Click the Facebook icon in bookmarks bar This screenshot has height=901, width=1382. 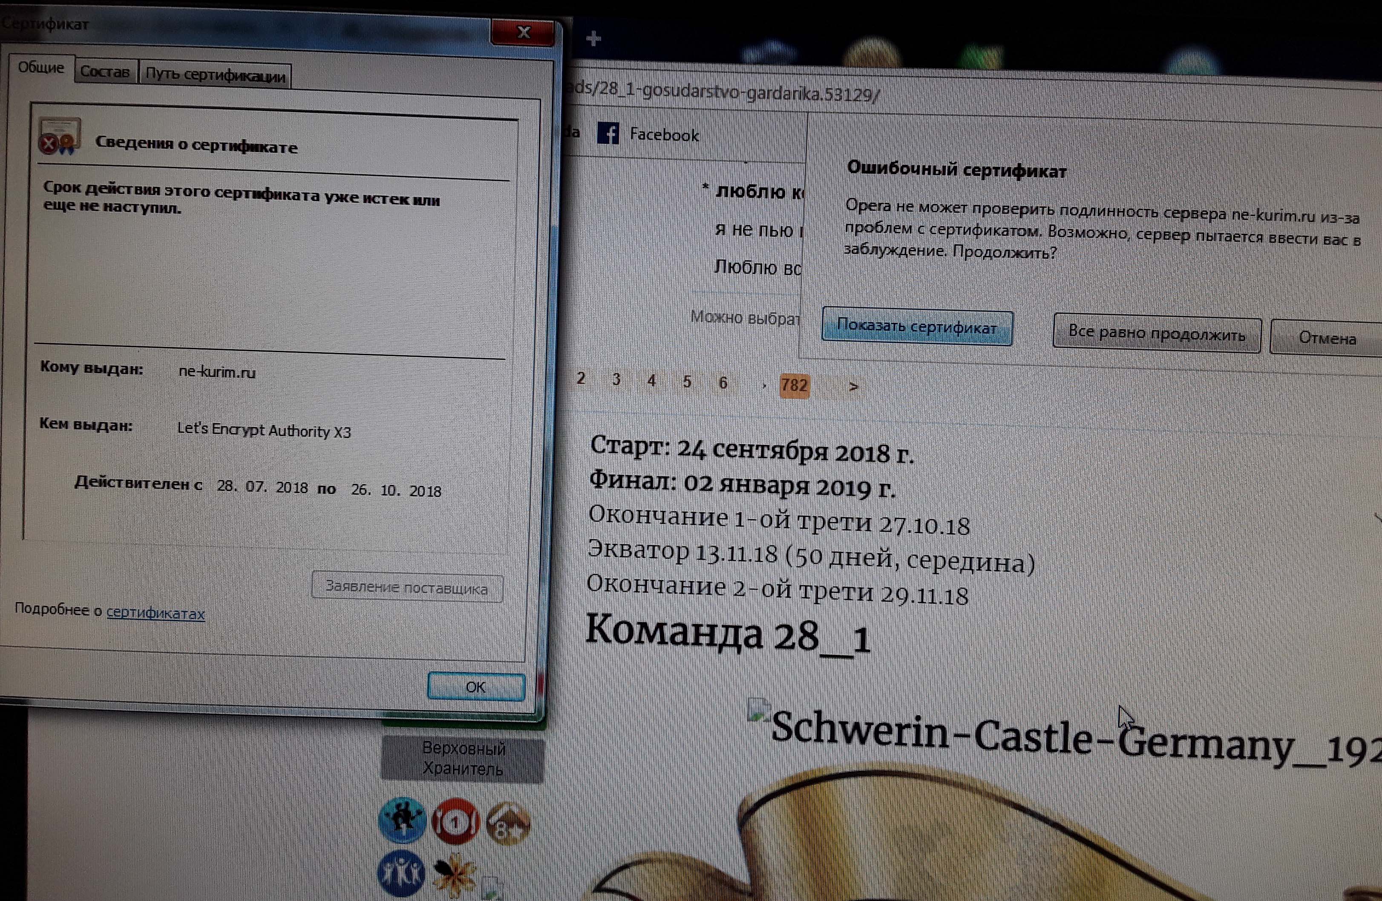click(x=608, y=134)
